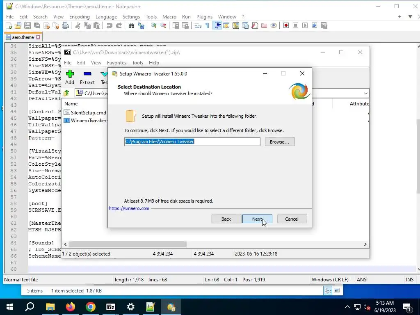This screenshot has height=315, width=420.
Task: Open the Windows notification center icon
Action: pyautogui.click(x=406, y=307)
